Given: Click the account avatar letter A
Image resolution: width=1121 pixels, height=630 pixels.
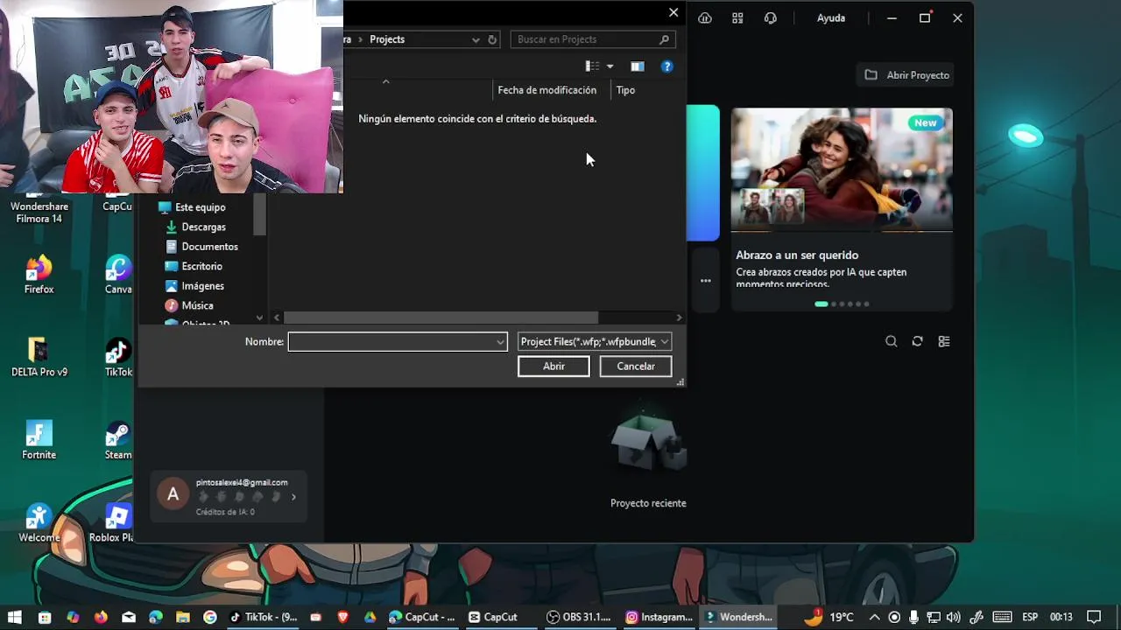Looking at the screenshot, I should (173, 494).
